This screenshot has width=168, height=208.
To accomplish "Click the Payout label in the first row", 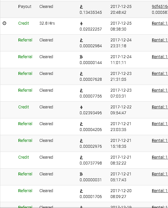I will tap(25, 6).
